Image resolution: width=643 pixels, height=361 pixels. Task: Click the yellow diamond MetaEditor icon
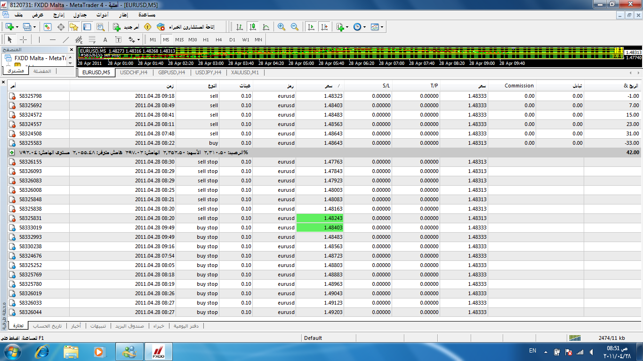[x=147, y=27]
